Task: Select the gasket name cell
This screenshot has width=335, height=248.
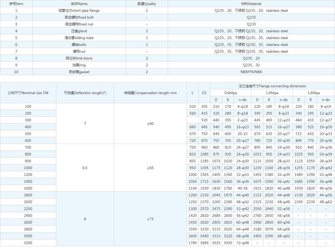Action: [79, 72]
